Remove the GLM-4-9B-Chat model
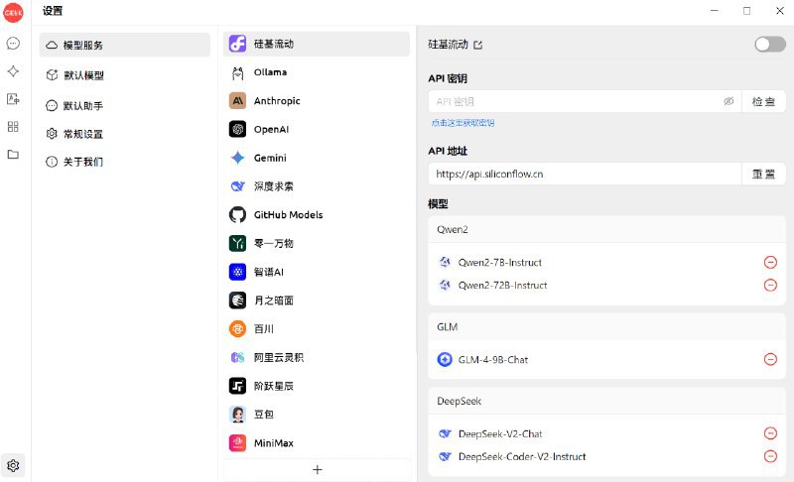The height and width of the screenshot is (482, 794). coord(770,359)
